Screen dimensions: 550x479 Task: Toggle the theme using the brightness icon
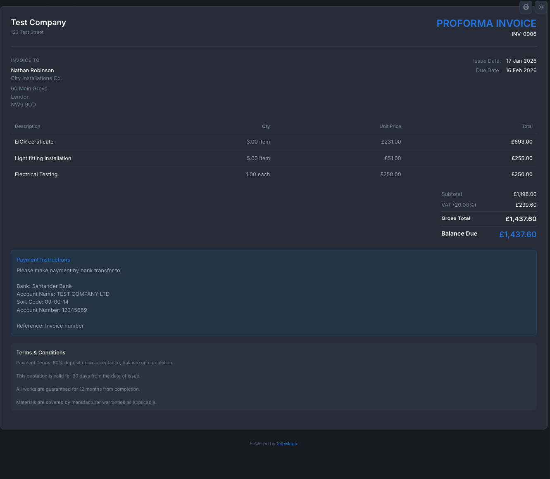pyautogui.click(x=541, y=7)
